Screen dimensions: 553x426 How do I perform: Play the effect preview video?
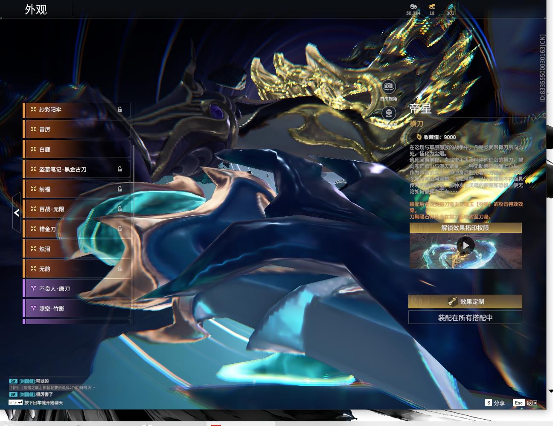click(466, 246)
